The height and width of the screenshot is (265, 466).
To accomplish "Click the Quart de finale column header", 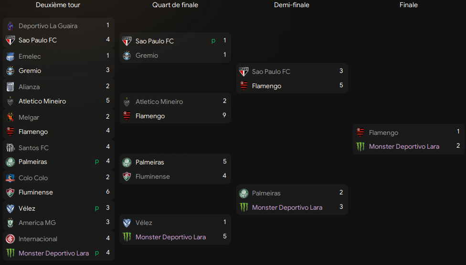I will tap(175, 5).
